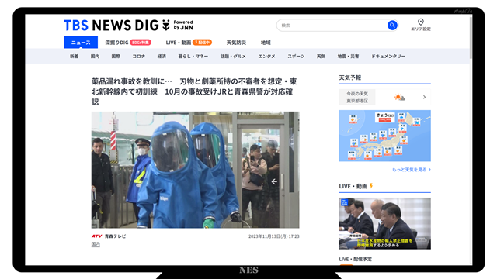Screen dimensions: 497x279
Task: Select 国内 category in submenu bar
Action: click(95, 57)
